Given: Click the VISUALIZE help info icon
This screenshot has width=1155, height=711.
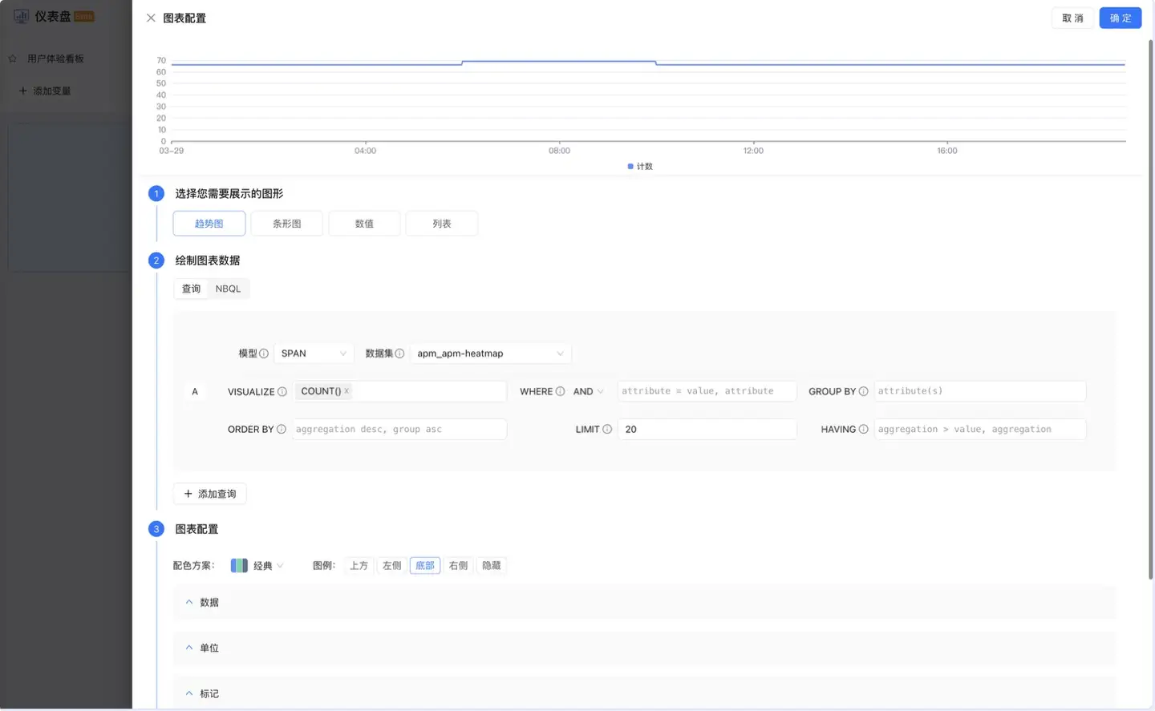Looking at the screenshot, I should tap(282, 392).
